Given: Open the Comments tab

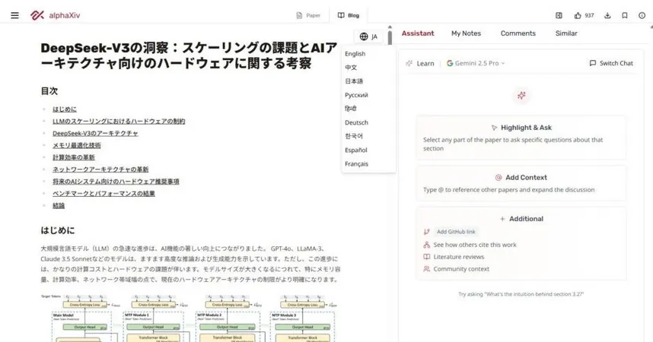Looking at the screenshot, I should pyautogui.click(x=518, y=33).
